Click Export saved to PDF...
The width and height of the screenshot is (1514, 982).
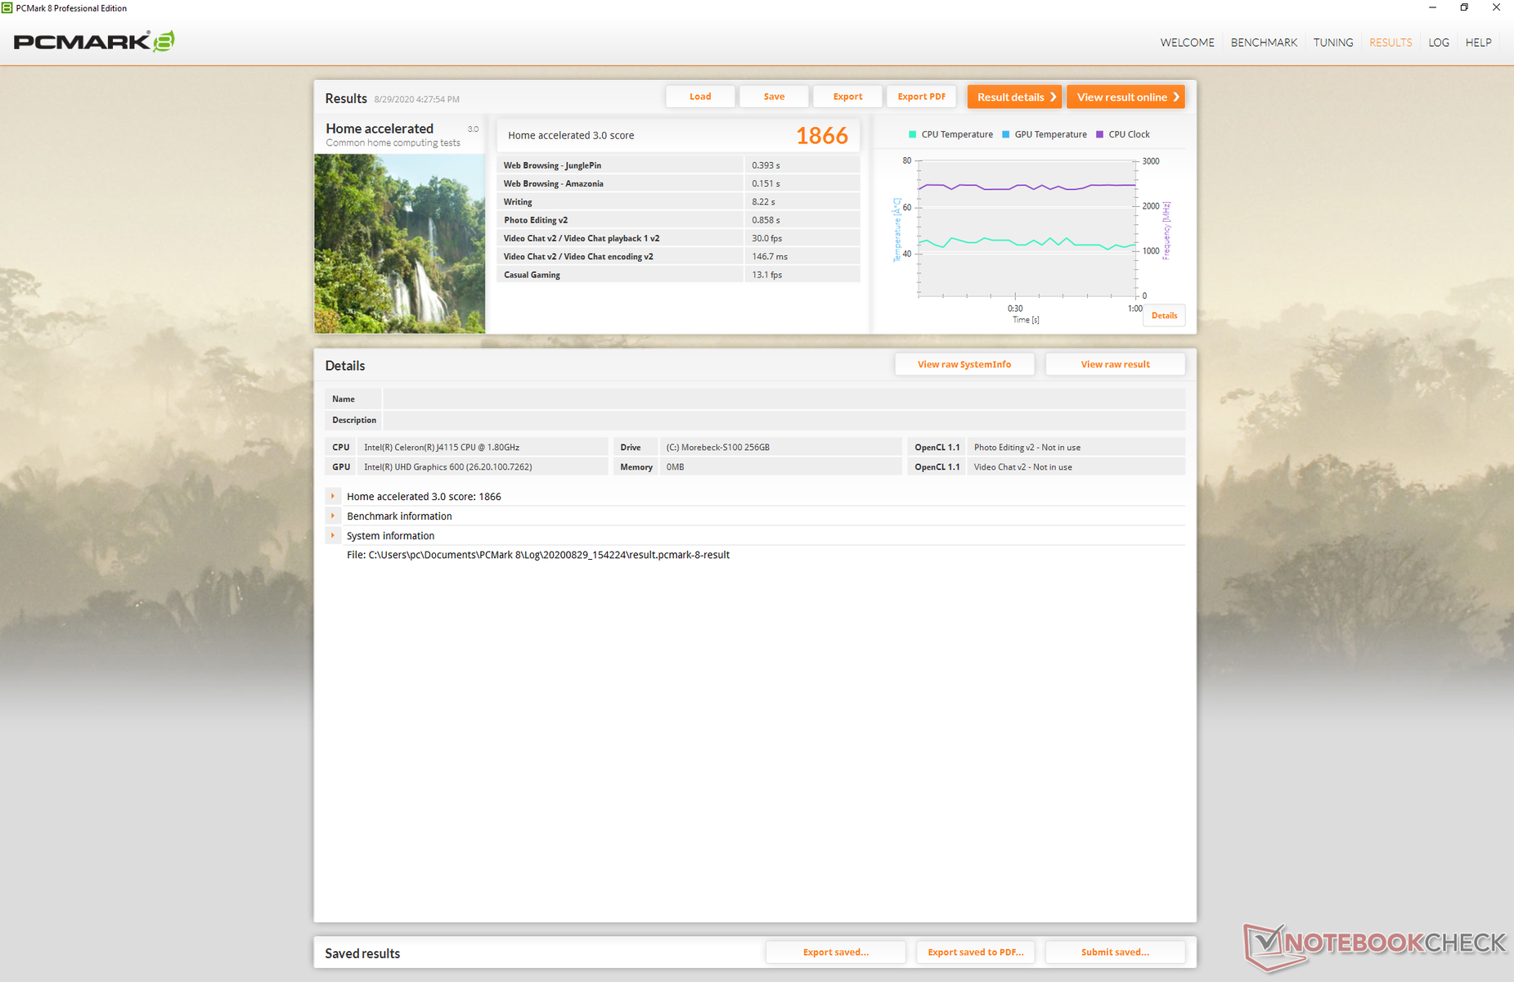975,952
